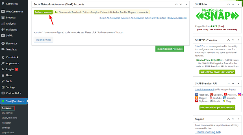Image resolution: width=243 pixels, height=135 pixels.
Task: Open SNAP Settings submenu item
Action: (6, 128)
